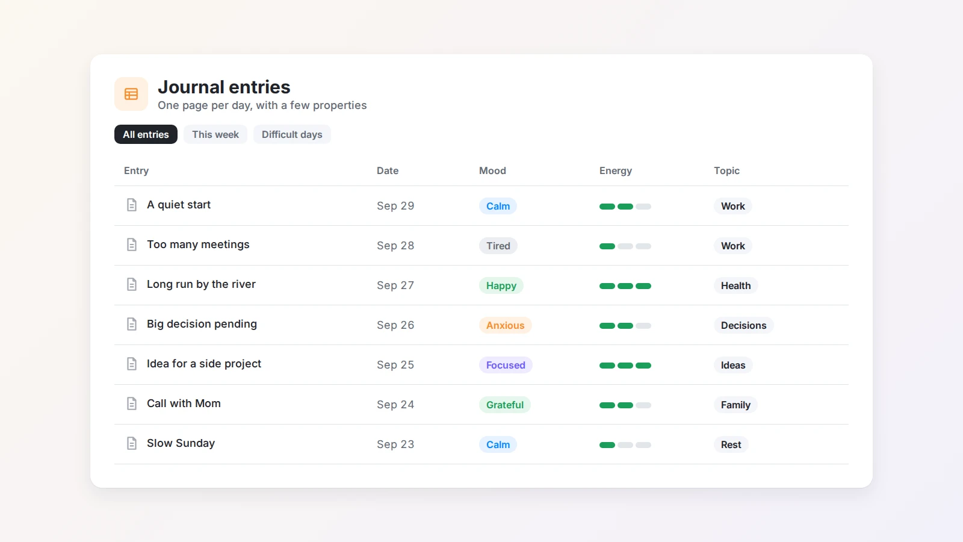The width and height of the screenshot is (963, 542).
Task: Click the page icon for A quiet start
Action: click(x=132, y=205)
